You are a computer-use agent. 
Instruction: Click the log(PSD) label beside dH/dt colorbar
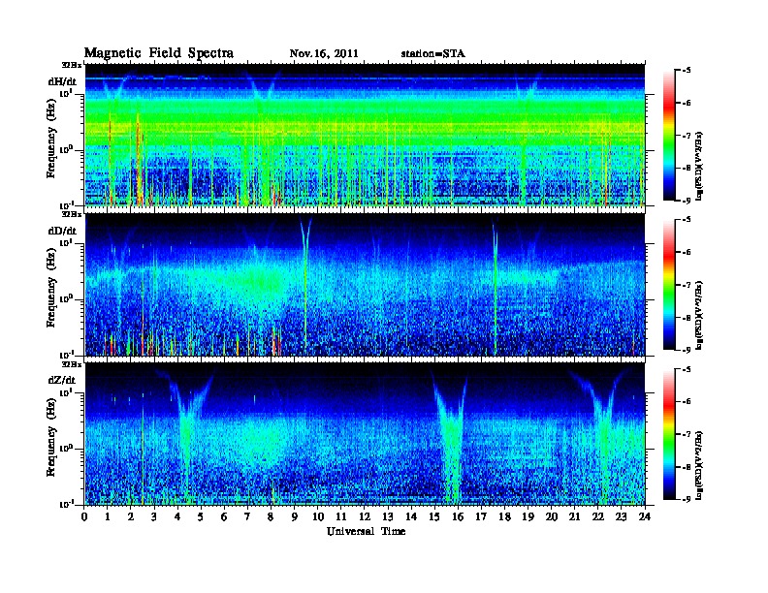pyautogui.click(x=699, y=166)
